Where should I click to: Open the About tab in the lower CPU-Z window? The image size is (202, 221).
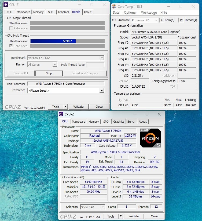143,122
